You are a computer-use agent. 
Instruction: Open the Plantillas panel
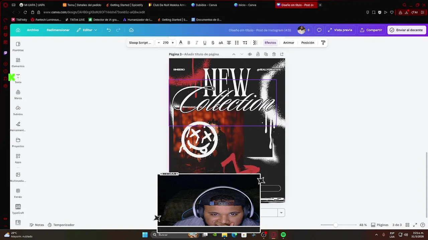18,46
